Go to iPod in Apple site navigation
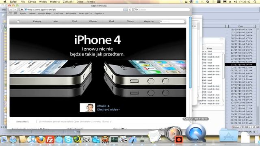 click(74, 21)
